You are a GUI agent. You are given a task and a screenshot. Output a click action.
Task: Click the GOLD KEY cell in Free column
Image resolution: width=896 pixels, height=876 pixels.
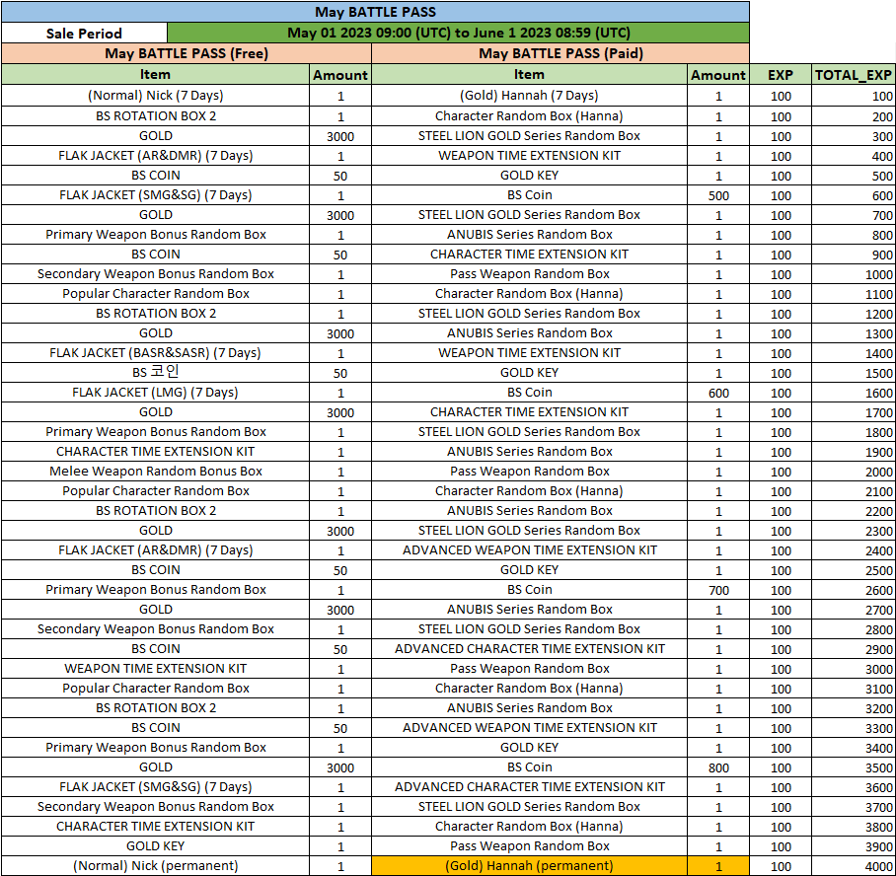coord(155,846)
